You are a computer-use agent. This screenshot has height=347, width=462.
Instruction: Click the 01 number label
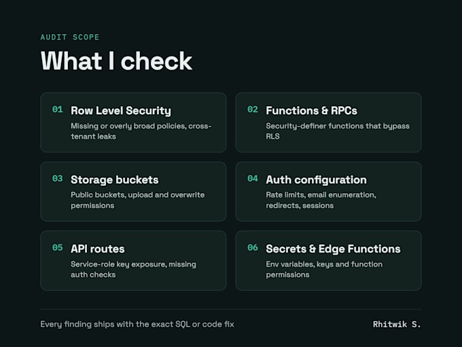pos(58,110)
